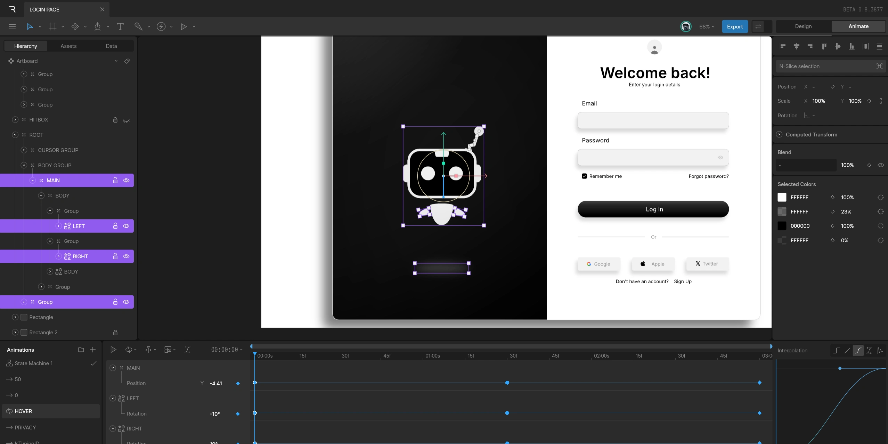Toggle Blend visibility eye icon
888x444 pixels.
point(880,165)
